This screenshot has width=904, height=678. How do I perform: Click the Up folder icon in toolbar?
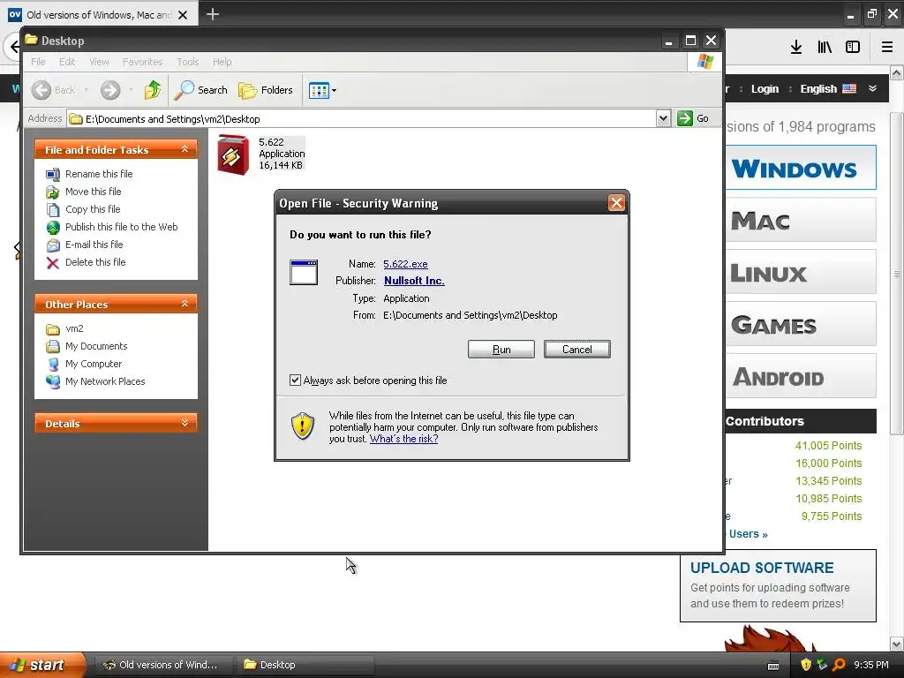(153, 90)
